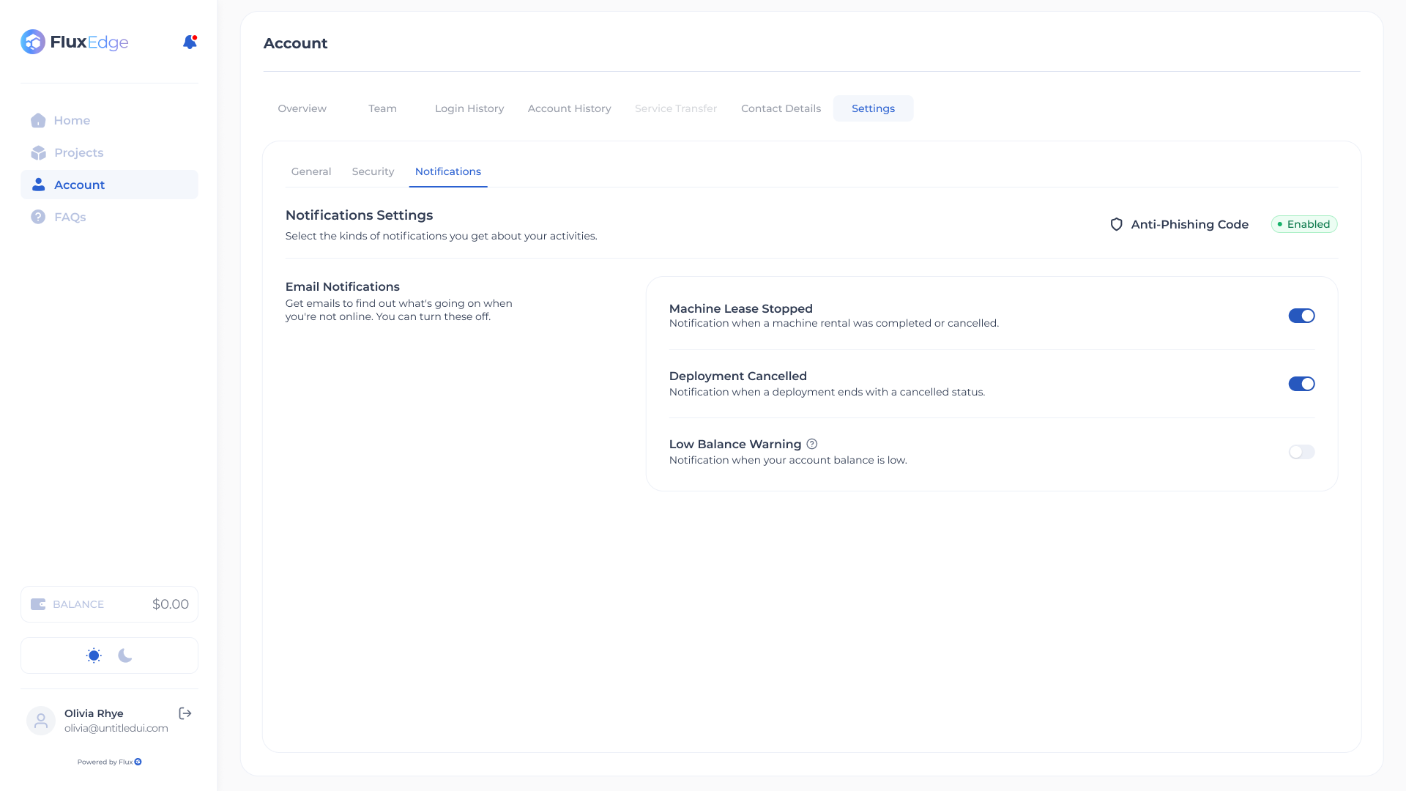Click the Anti-Phishing shield icon
1406x791 pixels.
coord(1116,224)
